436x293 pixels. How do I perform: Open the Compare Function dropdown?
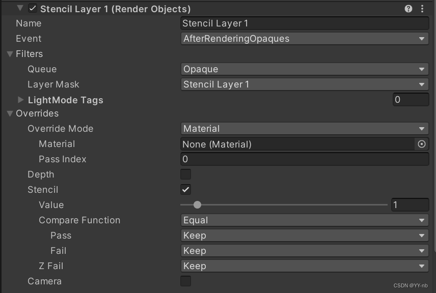pyautogui.click(x=305, y=220)
